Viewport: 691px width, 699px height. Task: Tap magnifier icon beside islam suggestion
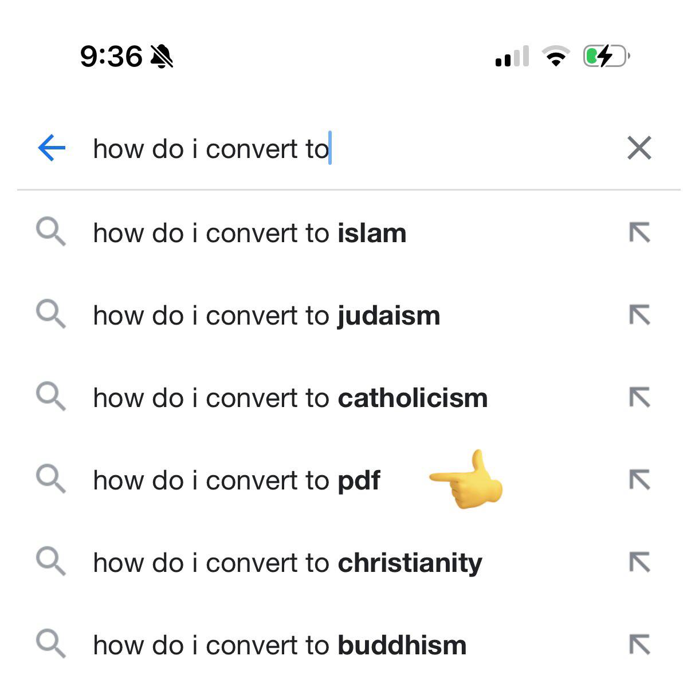pos(50,232)
